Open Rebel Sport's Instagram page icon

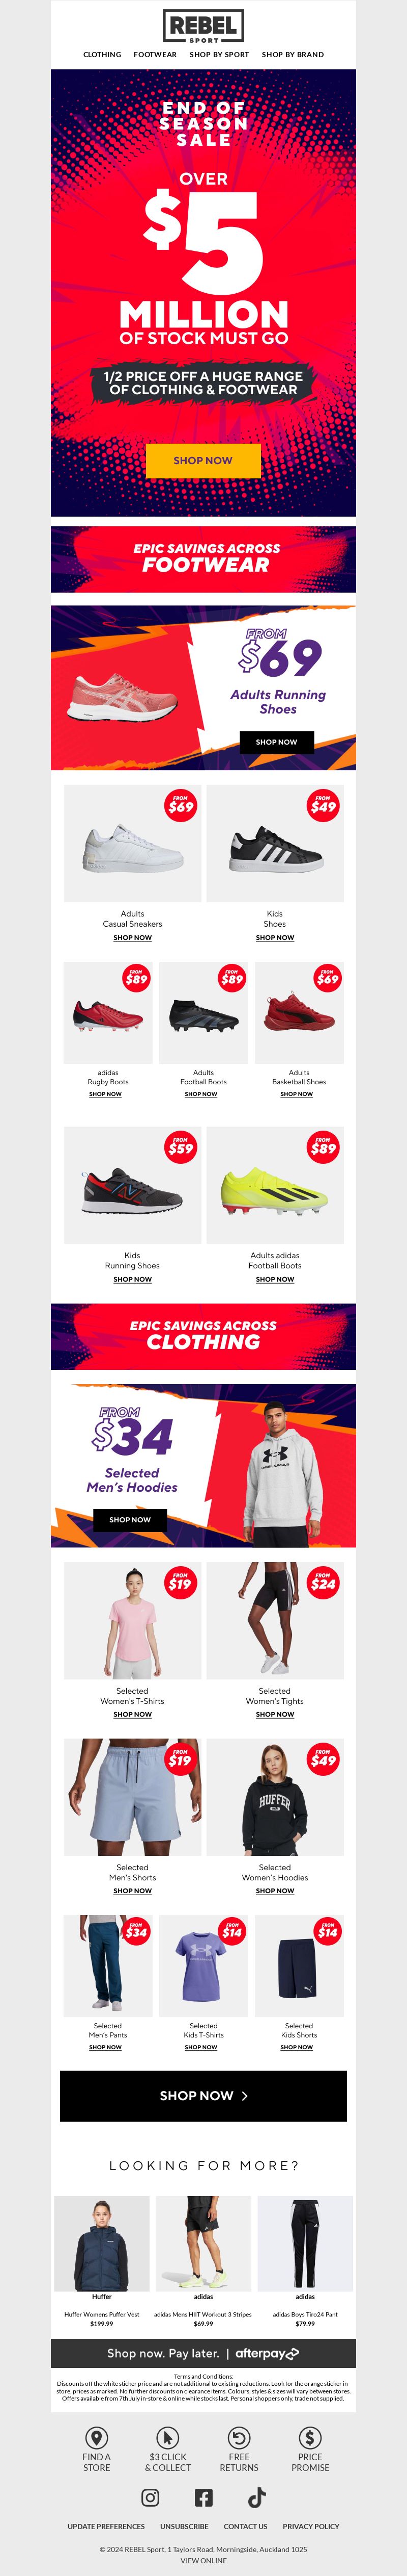(151, 2497)
